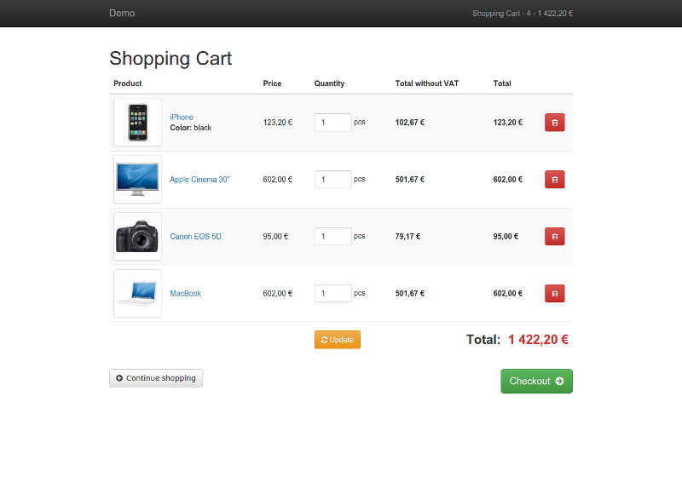The height and width of the screenshot is (500, 682).
Task: Click the iPhone price 123,20 €
Action: coord(278,123)
